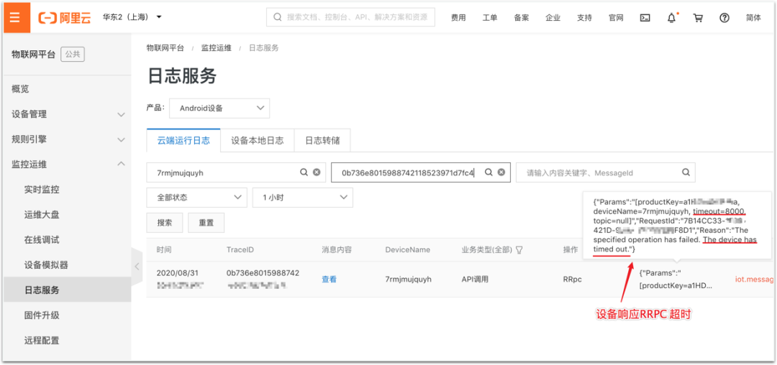This screenshot has height=365, width=777.
Task: Open the 工单 menu
Action: point(490,18)
